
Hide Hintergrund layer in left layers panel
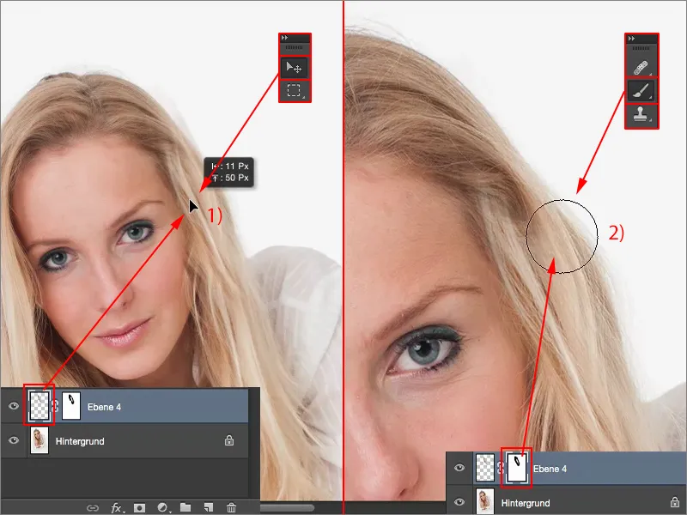point(14,440)
